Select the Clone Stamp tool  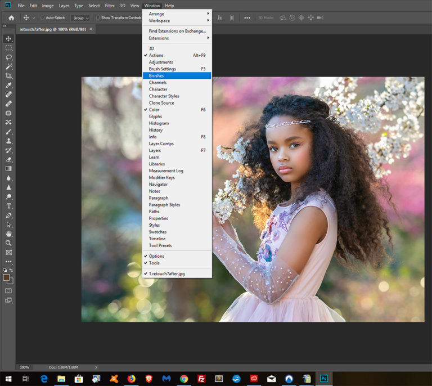tap(8, 141)
